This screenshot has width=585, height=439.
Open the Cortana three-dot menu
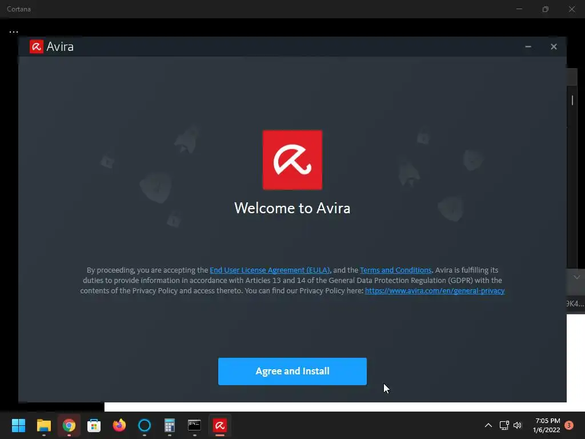tap(14, 32)
